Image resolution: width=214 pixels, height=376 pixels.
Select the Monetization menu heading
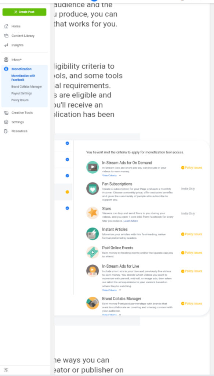pyautogui.click(x=21, y=69)
